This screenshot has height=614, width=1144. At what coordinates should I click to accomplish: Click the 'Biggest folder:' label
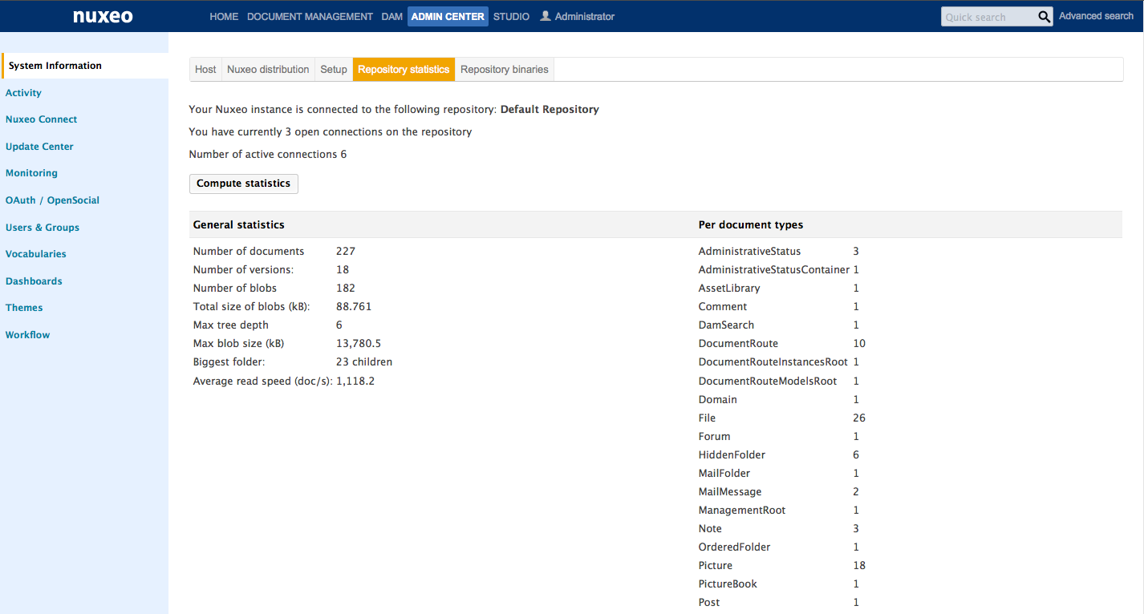(228, 362)
